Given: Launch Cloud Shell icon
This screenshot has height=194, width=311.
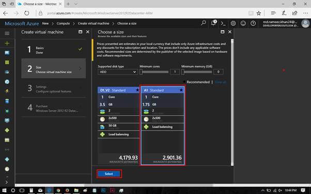Looking at the screenshot, I should click(x=223, y=23).
